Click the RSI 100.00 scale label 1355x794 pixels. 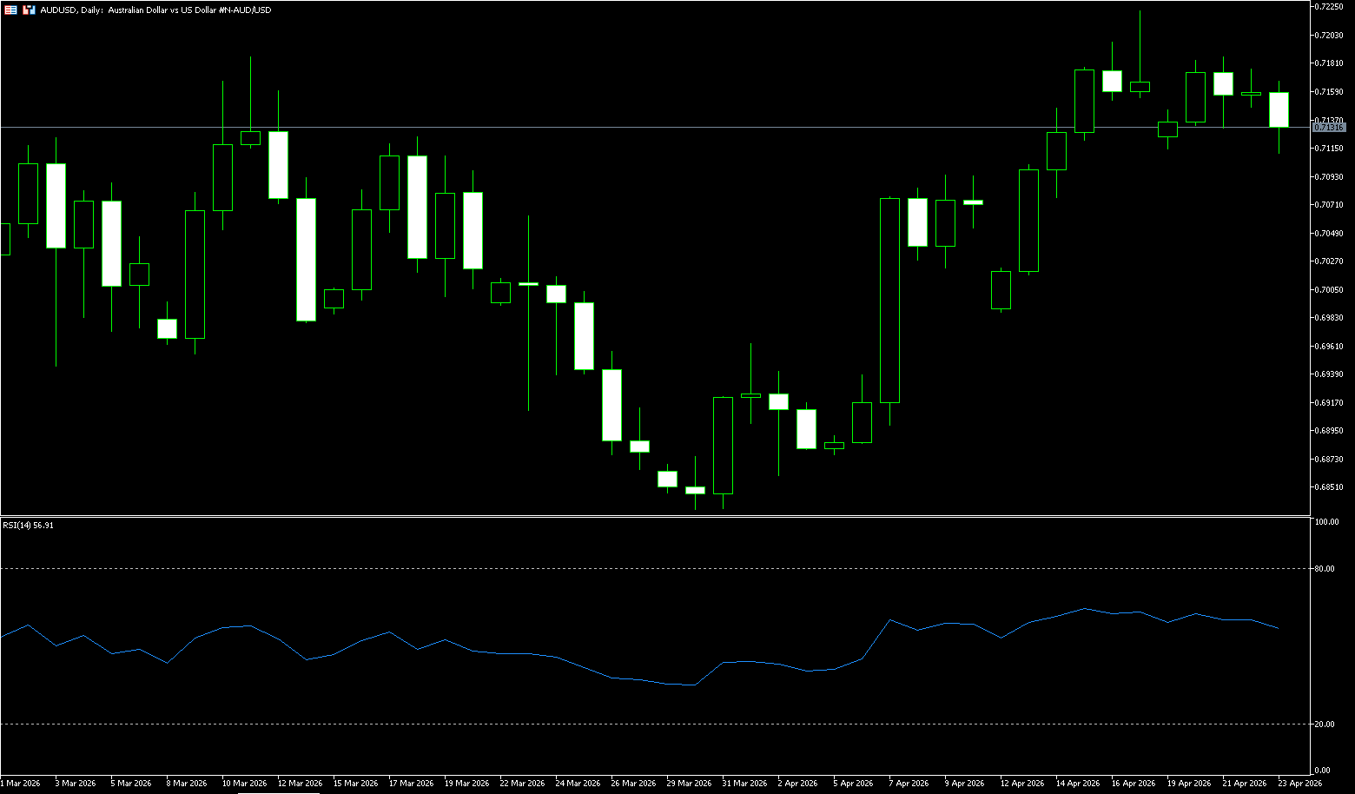(1327, 522)
